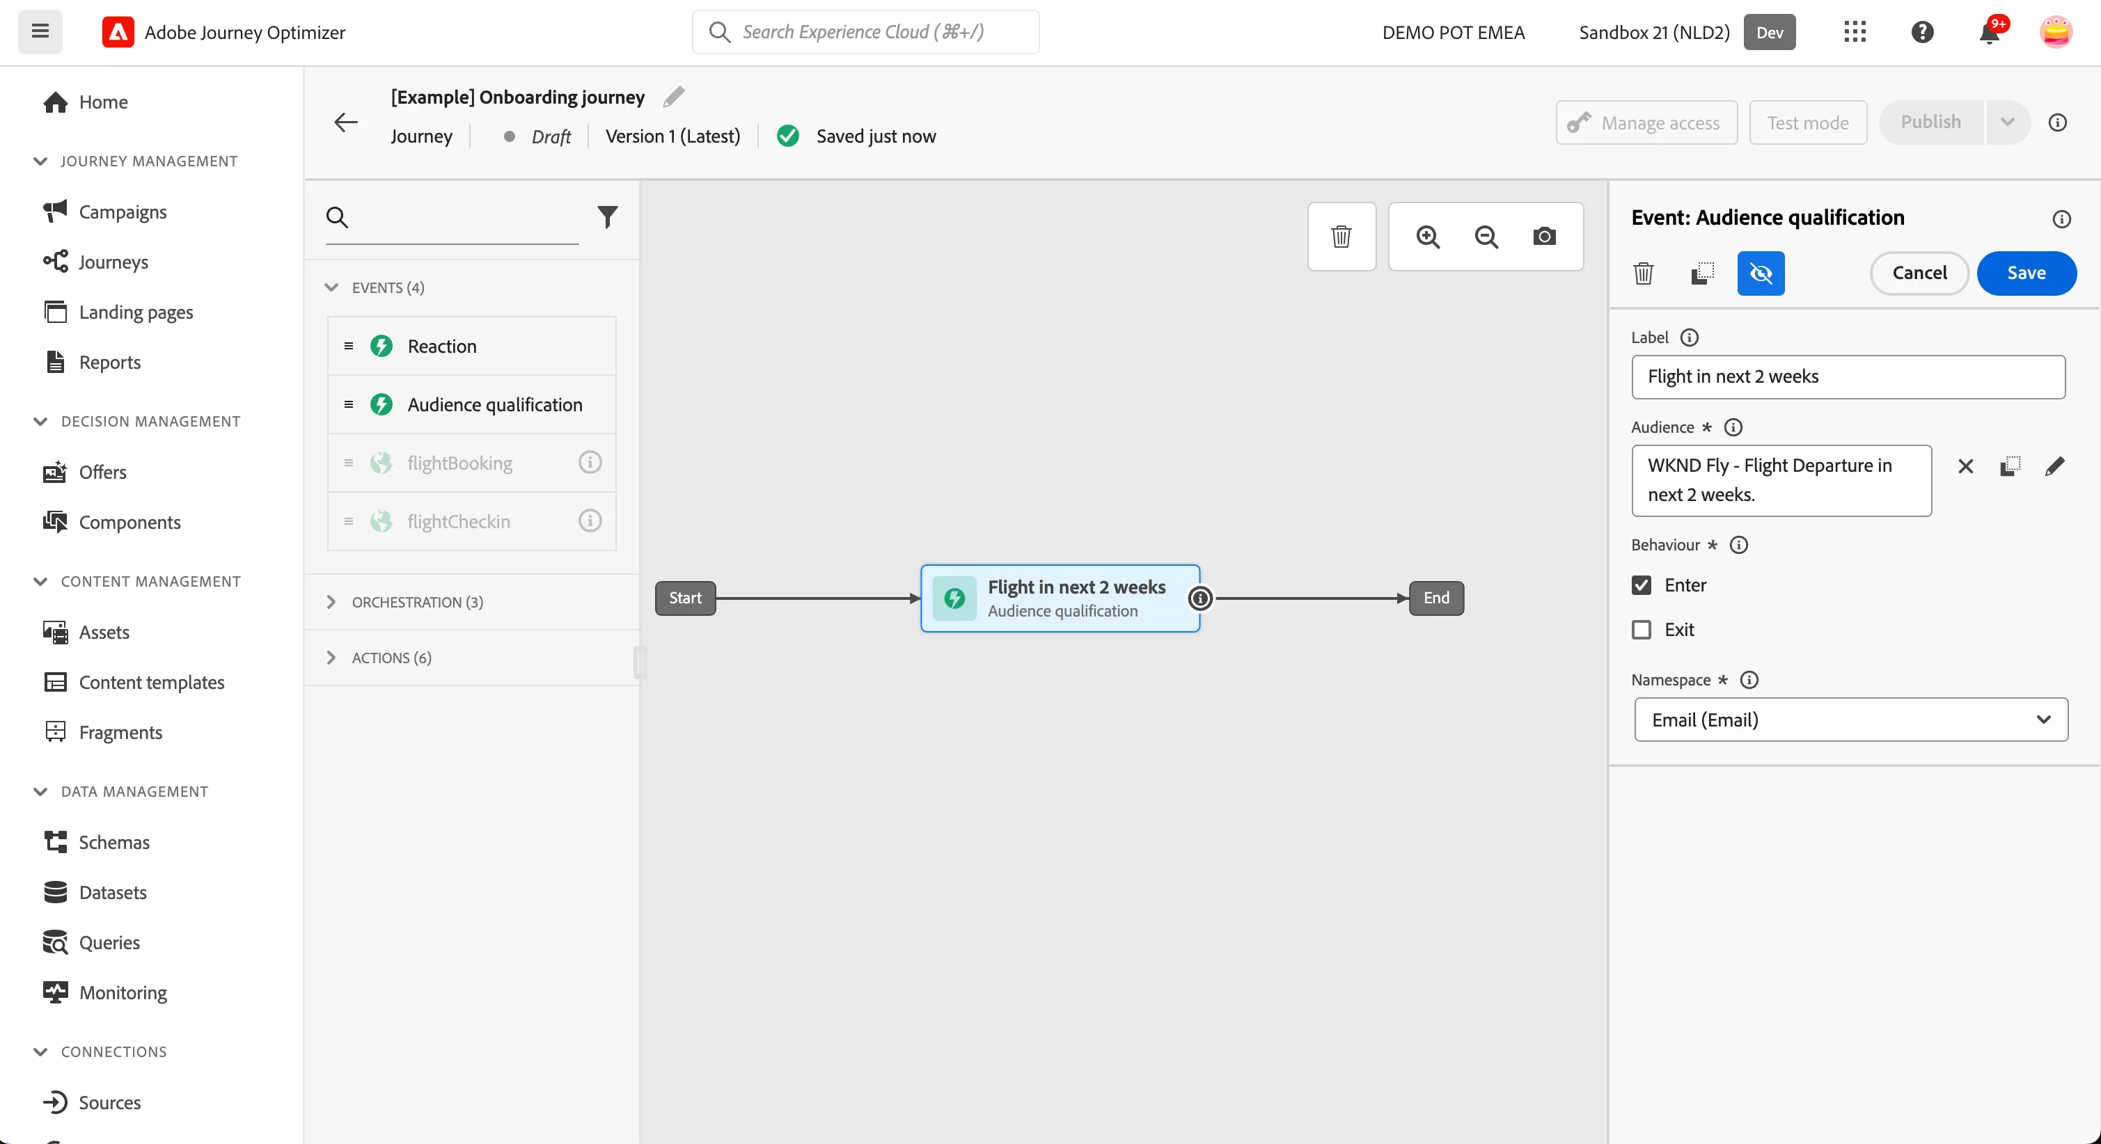Check the Exit behaviour checkbox
Viewport: 2101px width, 1144px height.
[1641, 630]
